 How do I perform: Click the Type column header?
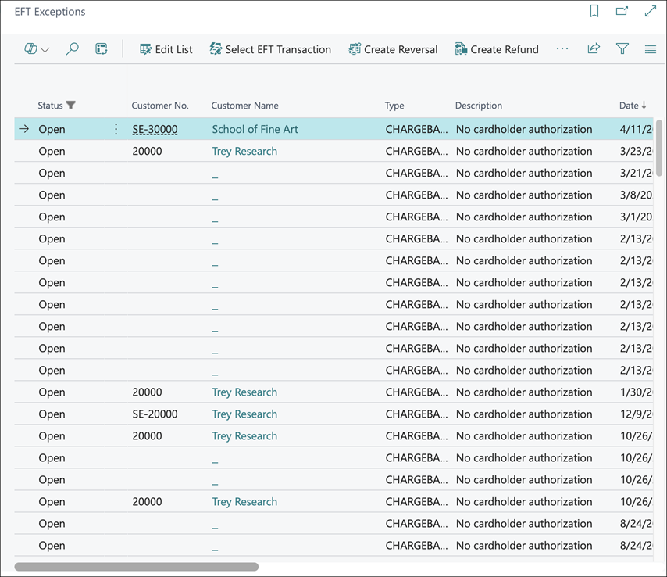(394, 106)
